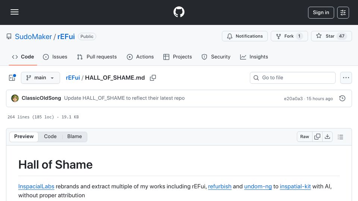Expand the file tree side panel
This screenshot has width=358, height=201.
tap(12, 78)
